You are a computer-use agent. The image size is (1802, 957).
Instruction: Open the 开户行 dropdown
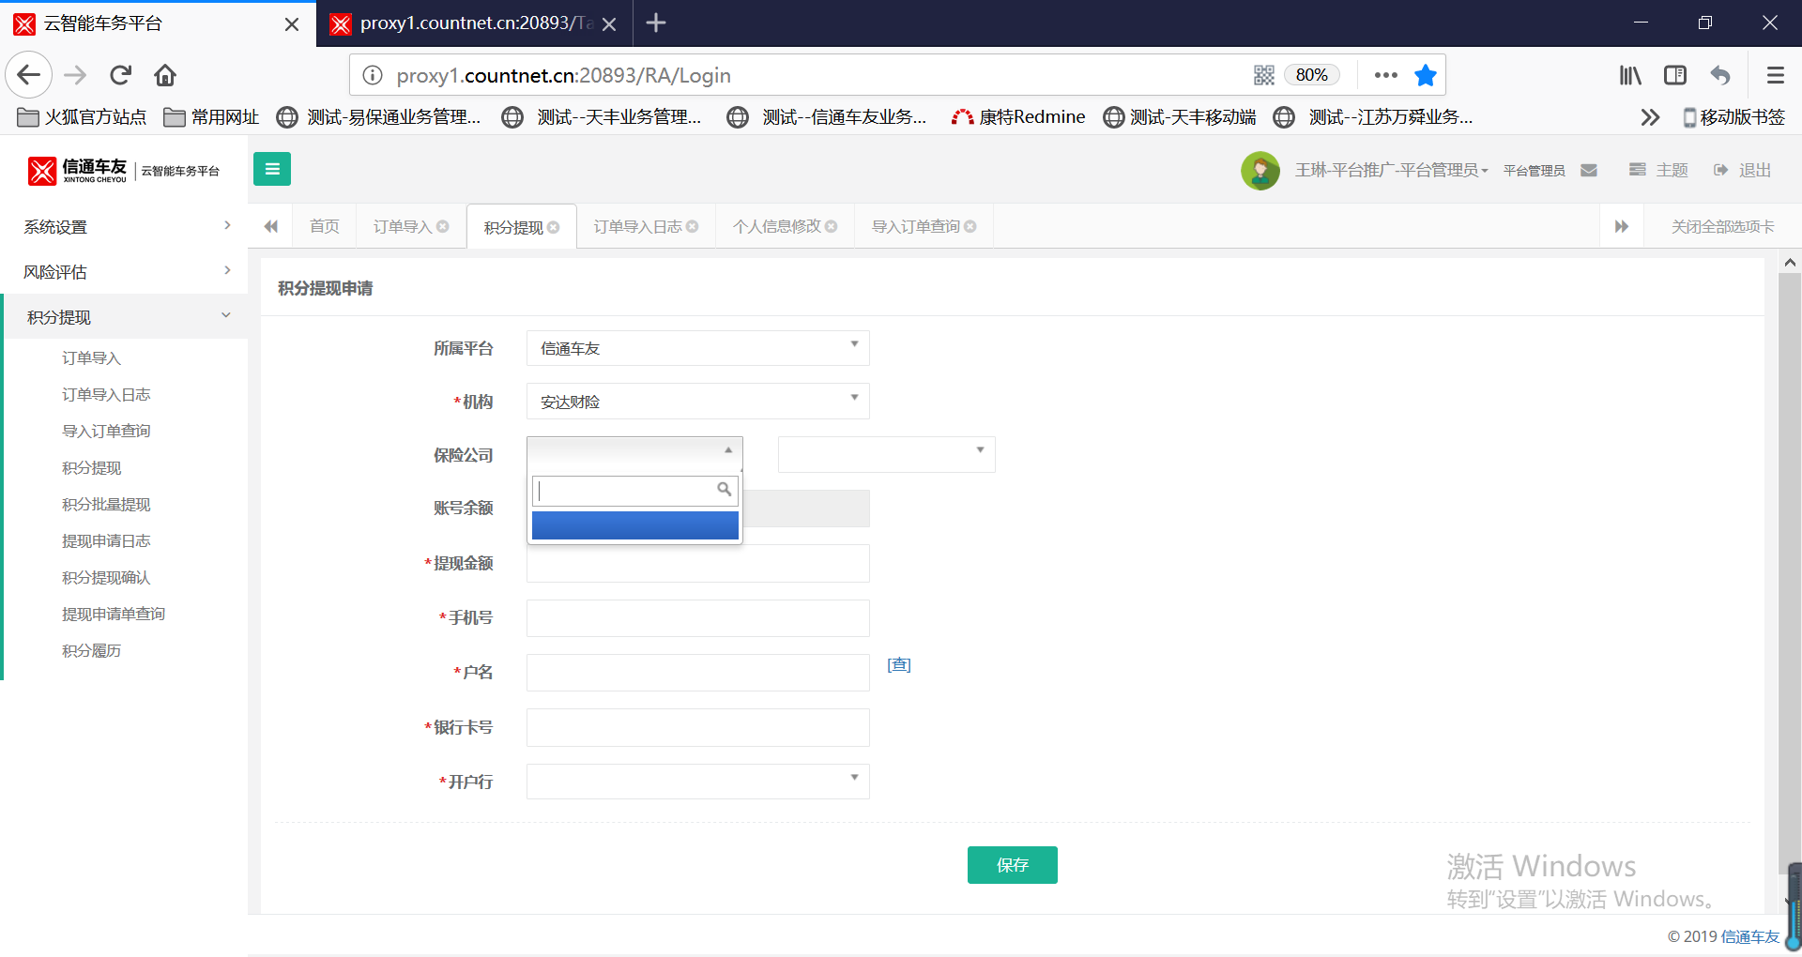[x=697, y=782]
